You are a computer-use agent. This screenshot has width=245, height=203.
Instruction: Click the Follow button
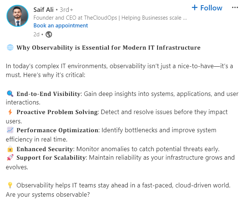211,8
